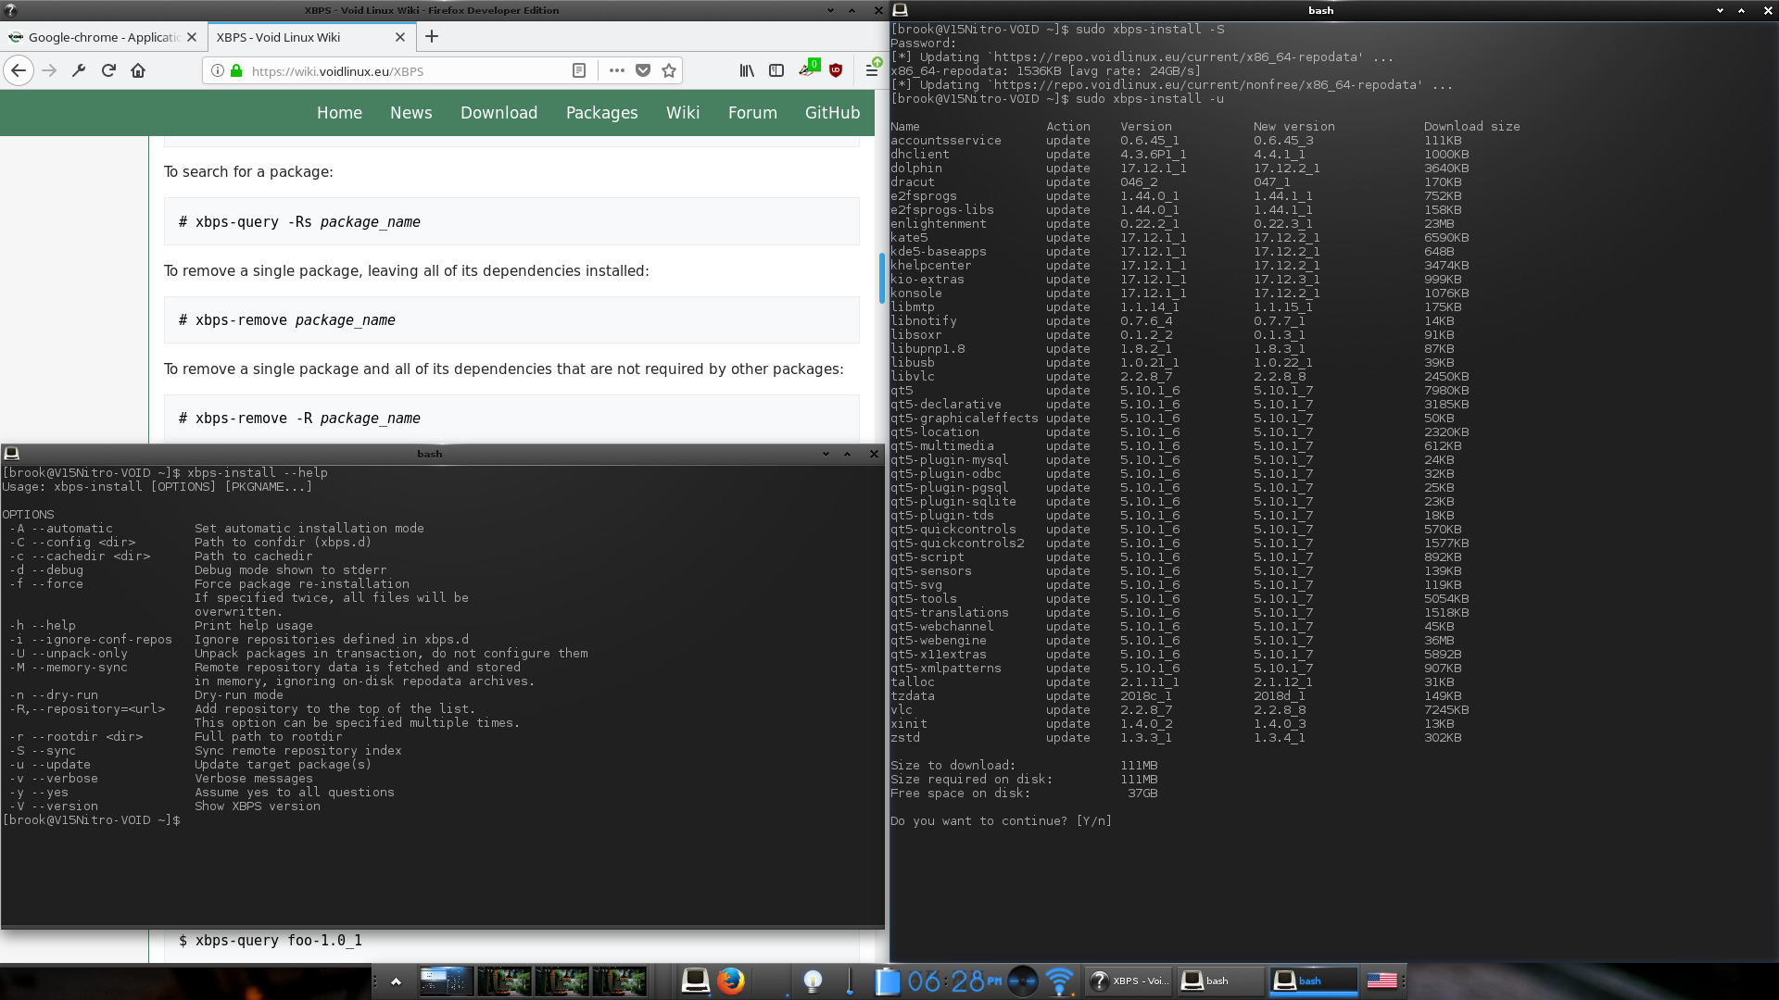The image size is (1779, 1000).
Task: Open window menu icon of lower bash window
Action: coord(11,454)
